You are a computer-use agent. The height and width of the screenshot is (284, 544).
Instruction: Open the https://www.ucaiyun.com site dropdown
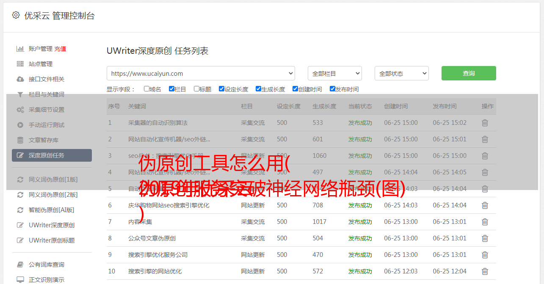pyautogui.click(x=201, y=73)
